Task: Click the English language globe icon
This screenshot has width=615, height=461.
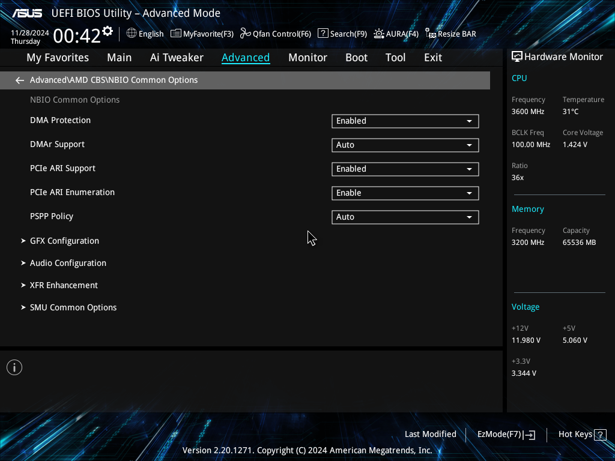Action: (x=132, y=34)
